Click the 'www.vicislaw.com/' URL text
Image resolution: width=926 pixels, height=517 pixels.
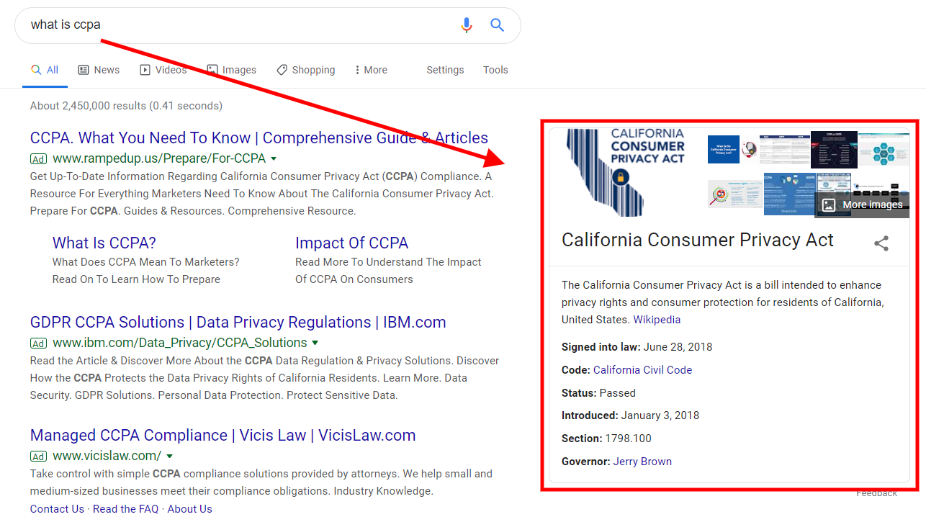107,456
